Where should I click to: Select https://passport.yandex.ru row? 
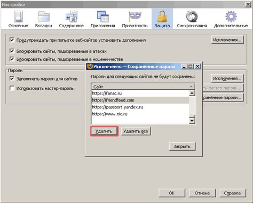click(x=140, y=107)
